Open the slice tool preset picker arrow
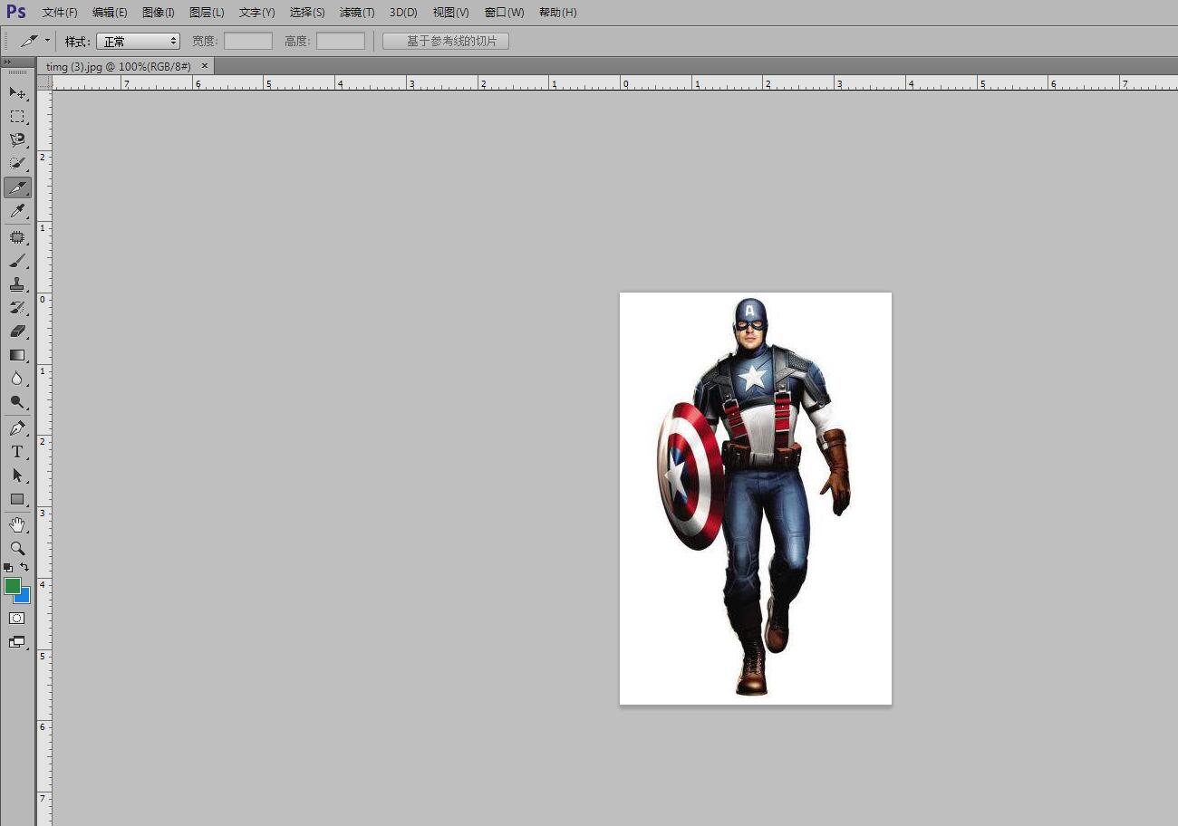This screenshot has height=826, width=1178. (x=47, y=41)
